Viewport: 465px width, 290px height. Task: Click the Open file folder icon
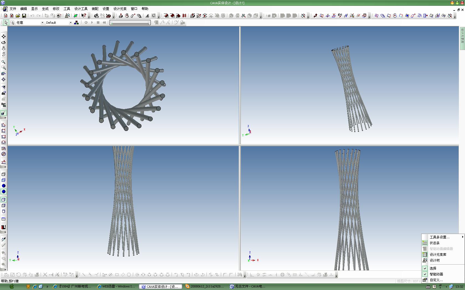coord(18,16)
